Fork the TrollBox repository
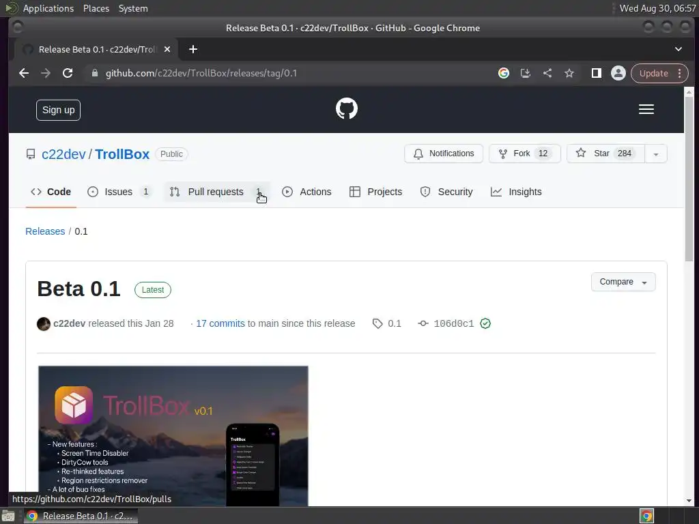Image resolution: width=699 pixels, height=524 pixels. click(x=525, y=154)
